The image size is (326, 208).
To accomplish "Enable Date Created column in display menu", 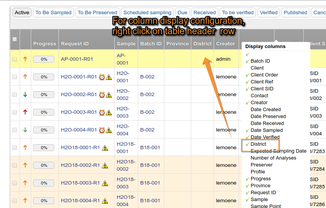I will (x=266, y=110).
